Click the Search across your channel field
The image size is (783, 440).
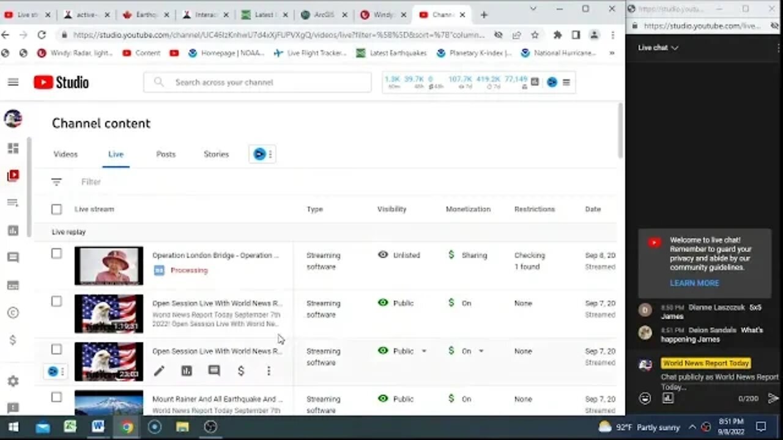(258, 82)
